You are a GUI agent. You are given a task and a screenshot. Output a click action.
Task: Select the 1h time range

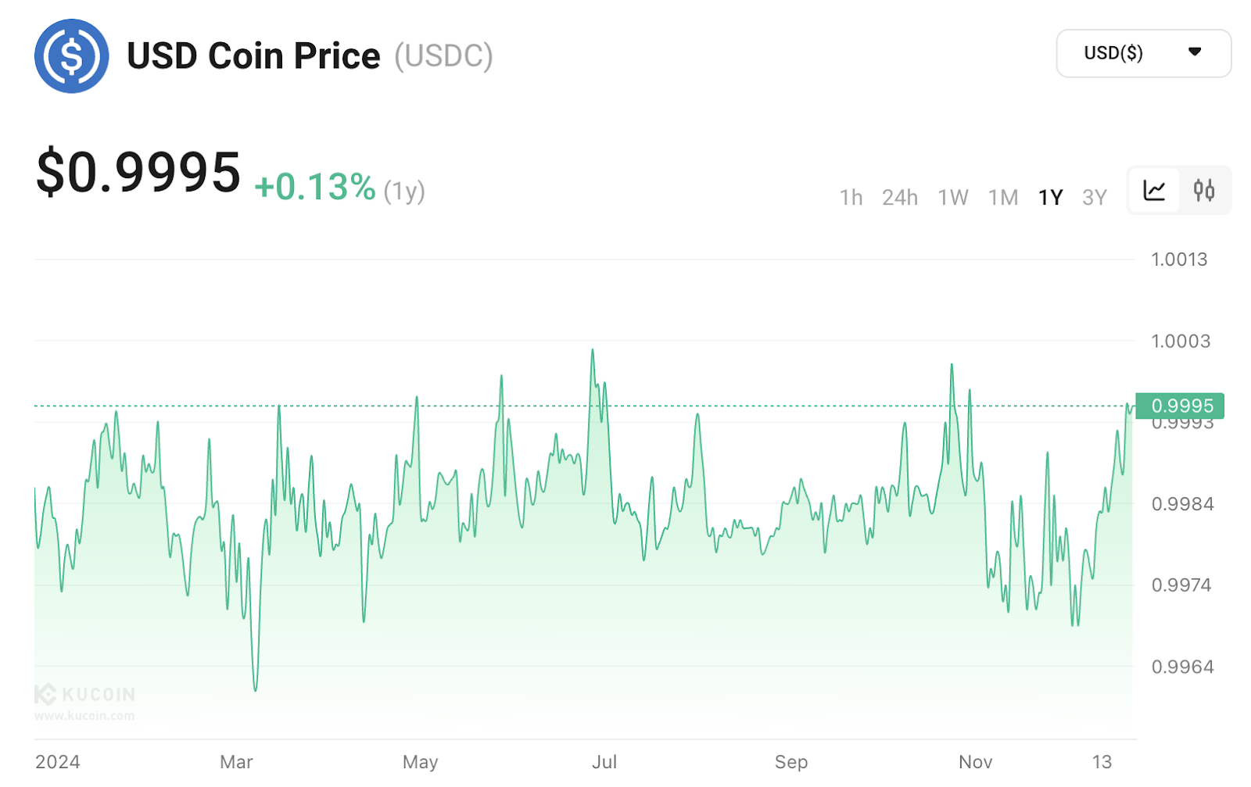[851, 197]
